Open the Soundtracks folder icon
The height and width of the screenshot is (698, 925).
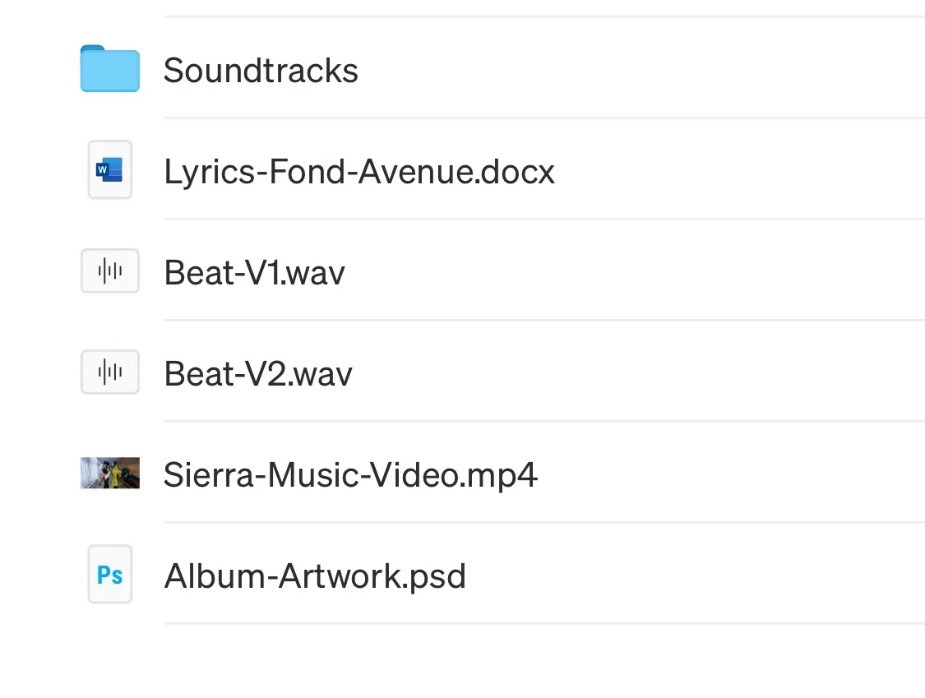point(109,68)
